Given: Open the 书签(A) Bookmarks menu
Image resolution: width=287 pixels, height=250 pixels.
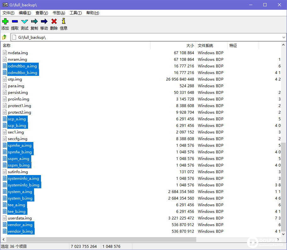Looking at the screenshot, I should click(59, 13).
